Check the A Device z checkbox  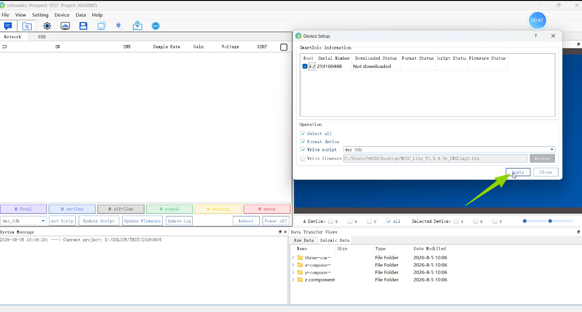[x=331, y=221]
